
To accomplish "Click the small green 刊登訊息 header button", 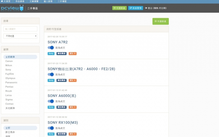I will pyautogui.click(x=120, y=8).
